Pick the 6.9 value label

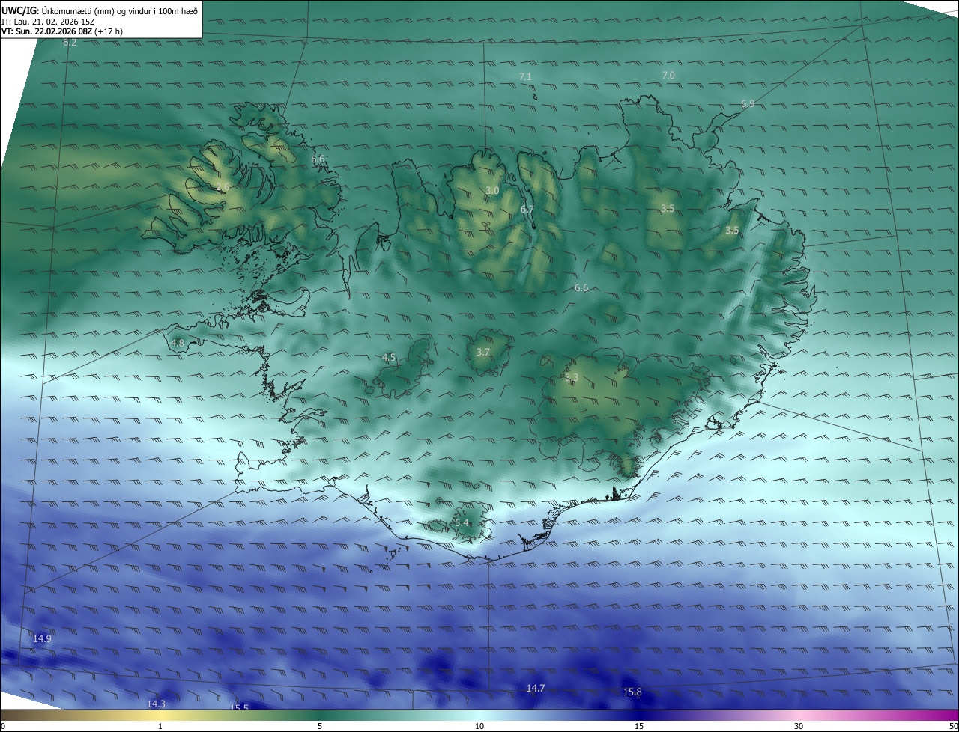pyautogui.click(x=748, y=104)
